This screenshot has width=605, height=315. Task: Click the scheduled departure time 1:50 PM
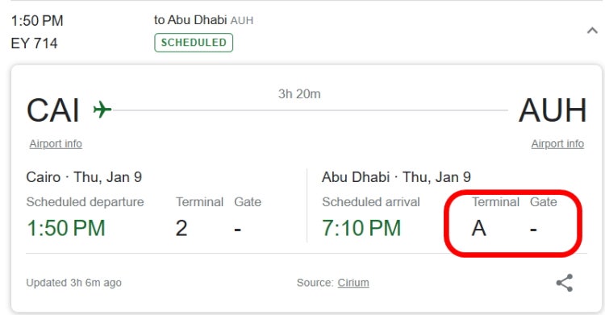[x=66, y=228]
